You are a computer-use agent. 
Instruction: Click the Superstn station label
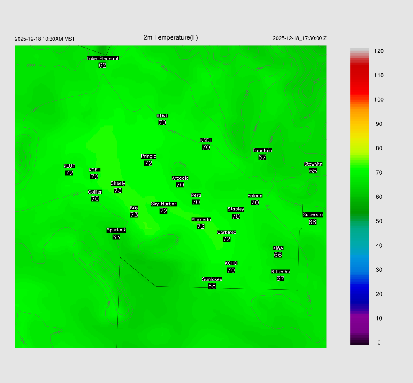coord(313,215)
